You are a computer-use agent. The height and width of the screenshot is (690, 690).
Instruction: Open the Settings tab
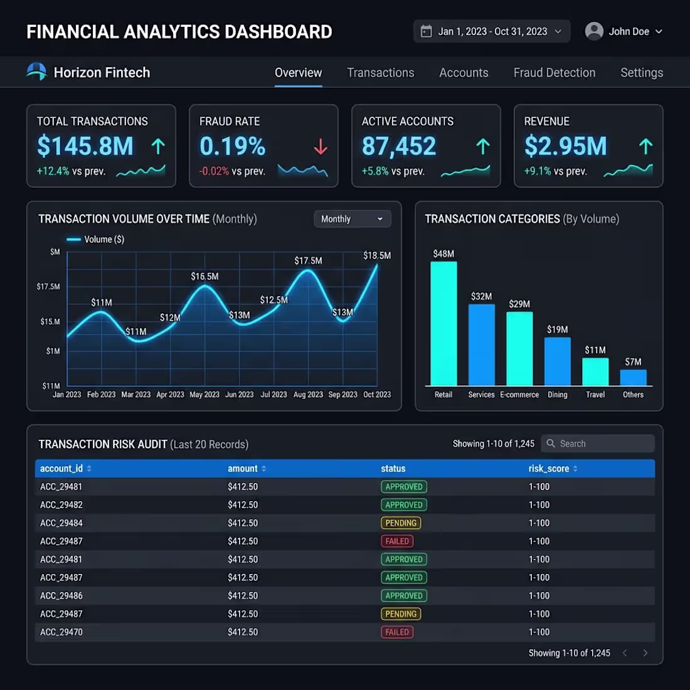click(641, 73)
